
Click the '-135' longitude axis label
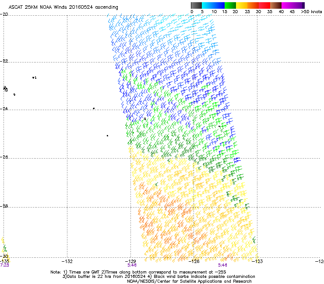[4, 262]
